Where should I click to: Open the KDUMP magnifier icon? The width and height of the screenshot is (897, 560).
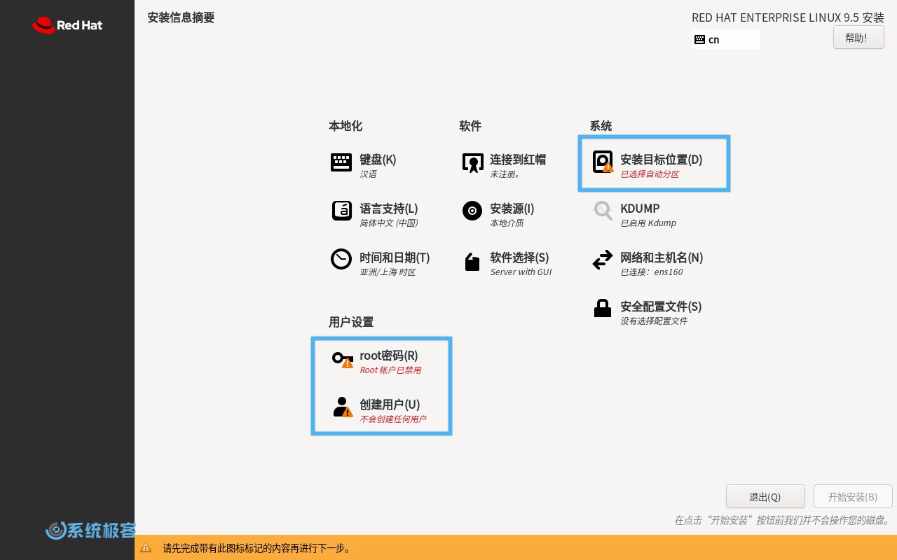(603, 211)
